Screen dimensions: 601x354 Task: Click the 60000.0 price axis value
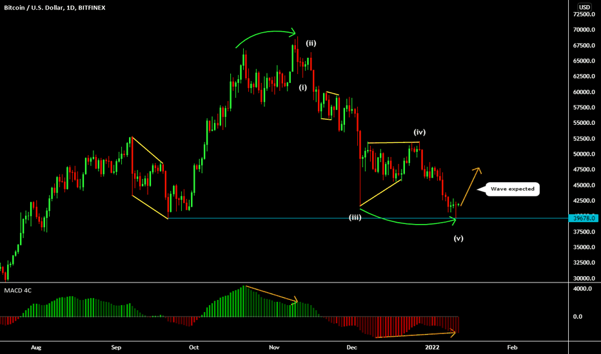pyautogui.click(x=584, y=92)
